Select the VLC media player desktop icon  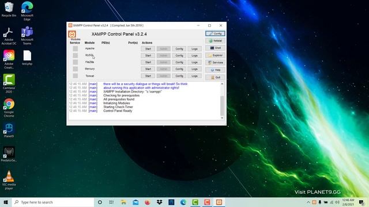[9, 180]
